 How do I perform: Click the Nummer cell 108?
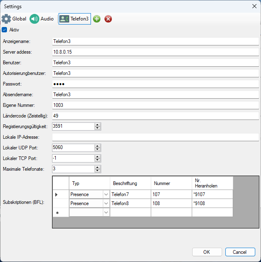coord(172,203)
